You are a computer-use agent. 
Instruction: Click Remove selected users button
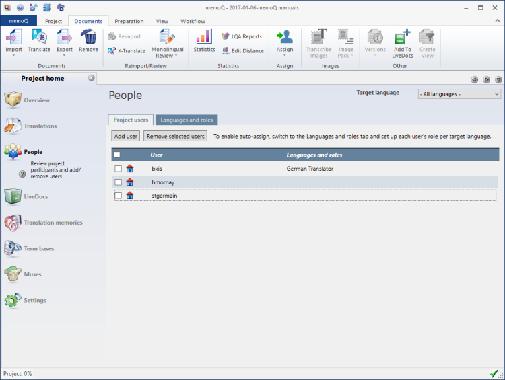176,137
